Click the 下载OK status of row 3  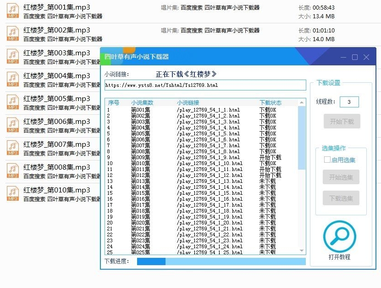(268, 122)
